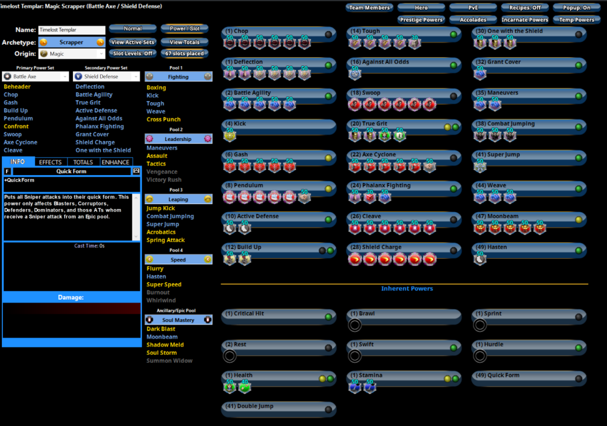Click the first enhancement slot under Chop
Screen dimensions: 607x426
click(230, 43)
